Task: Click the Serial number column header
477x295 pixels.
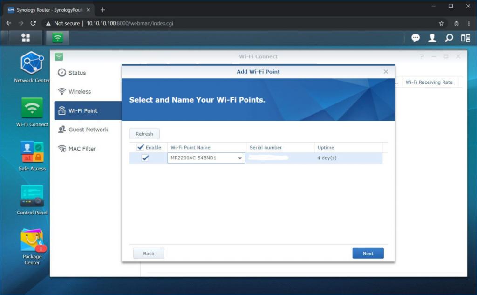Action: pyautogui.click(x=280, y=147)
